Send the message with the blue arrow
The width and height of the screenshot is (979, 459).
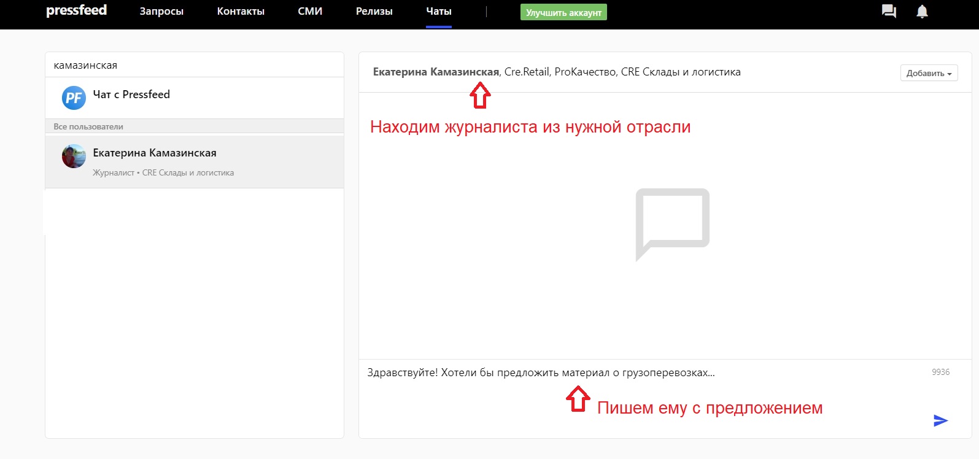pyautogui.click(x=940, y=420)
